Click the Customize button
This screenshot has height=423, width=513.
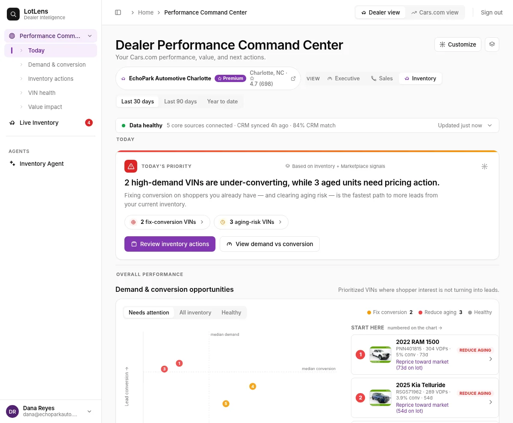tap(458, 44)
